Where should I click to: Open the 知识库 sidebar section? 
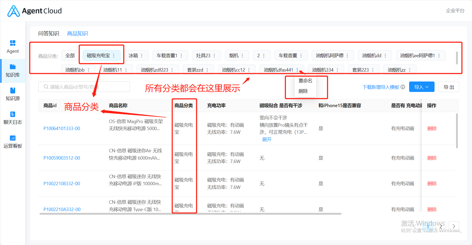13,71
